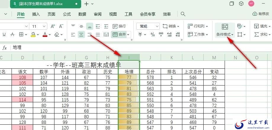
Task: Decrease font size with A- icon
Action: [x=61, y=26]
